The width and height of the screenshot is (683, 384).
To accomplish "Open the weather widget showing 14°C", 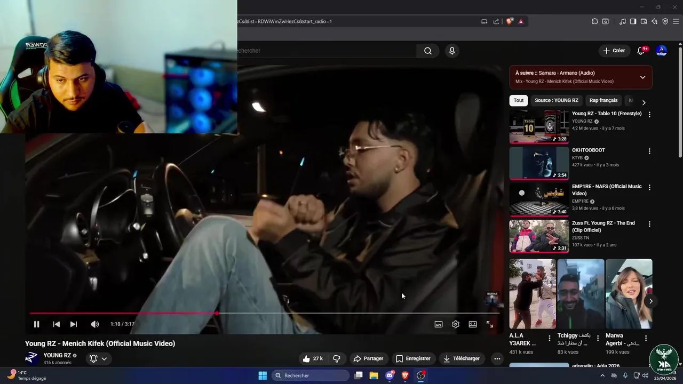I will pos(27,375).
